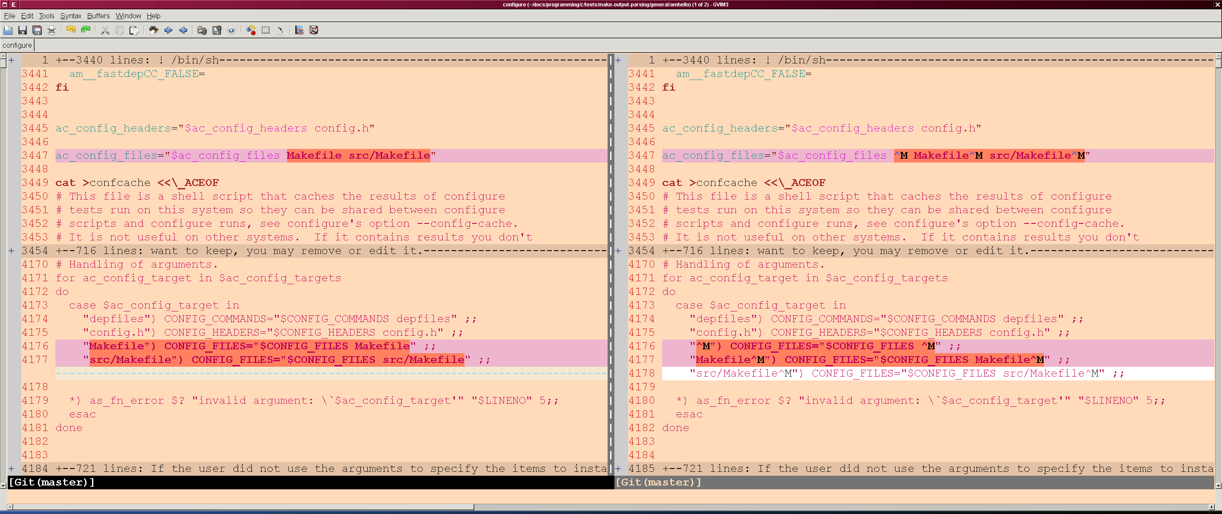Expand the 3440-line fold in right pane
Image resolution: width=1222 pixels, height=514 pixels.
pos(618,60)
